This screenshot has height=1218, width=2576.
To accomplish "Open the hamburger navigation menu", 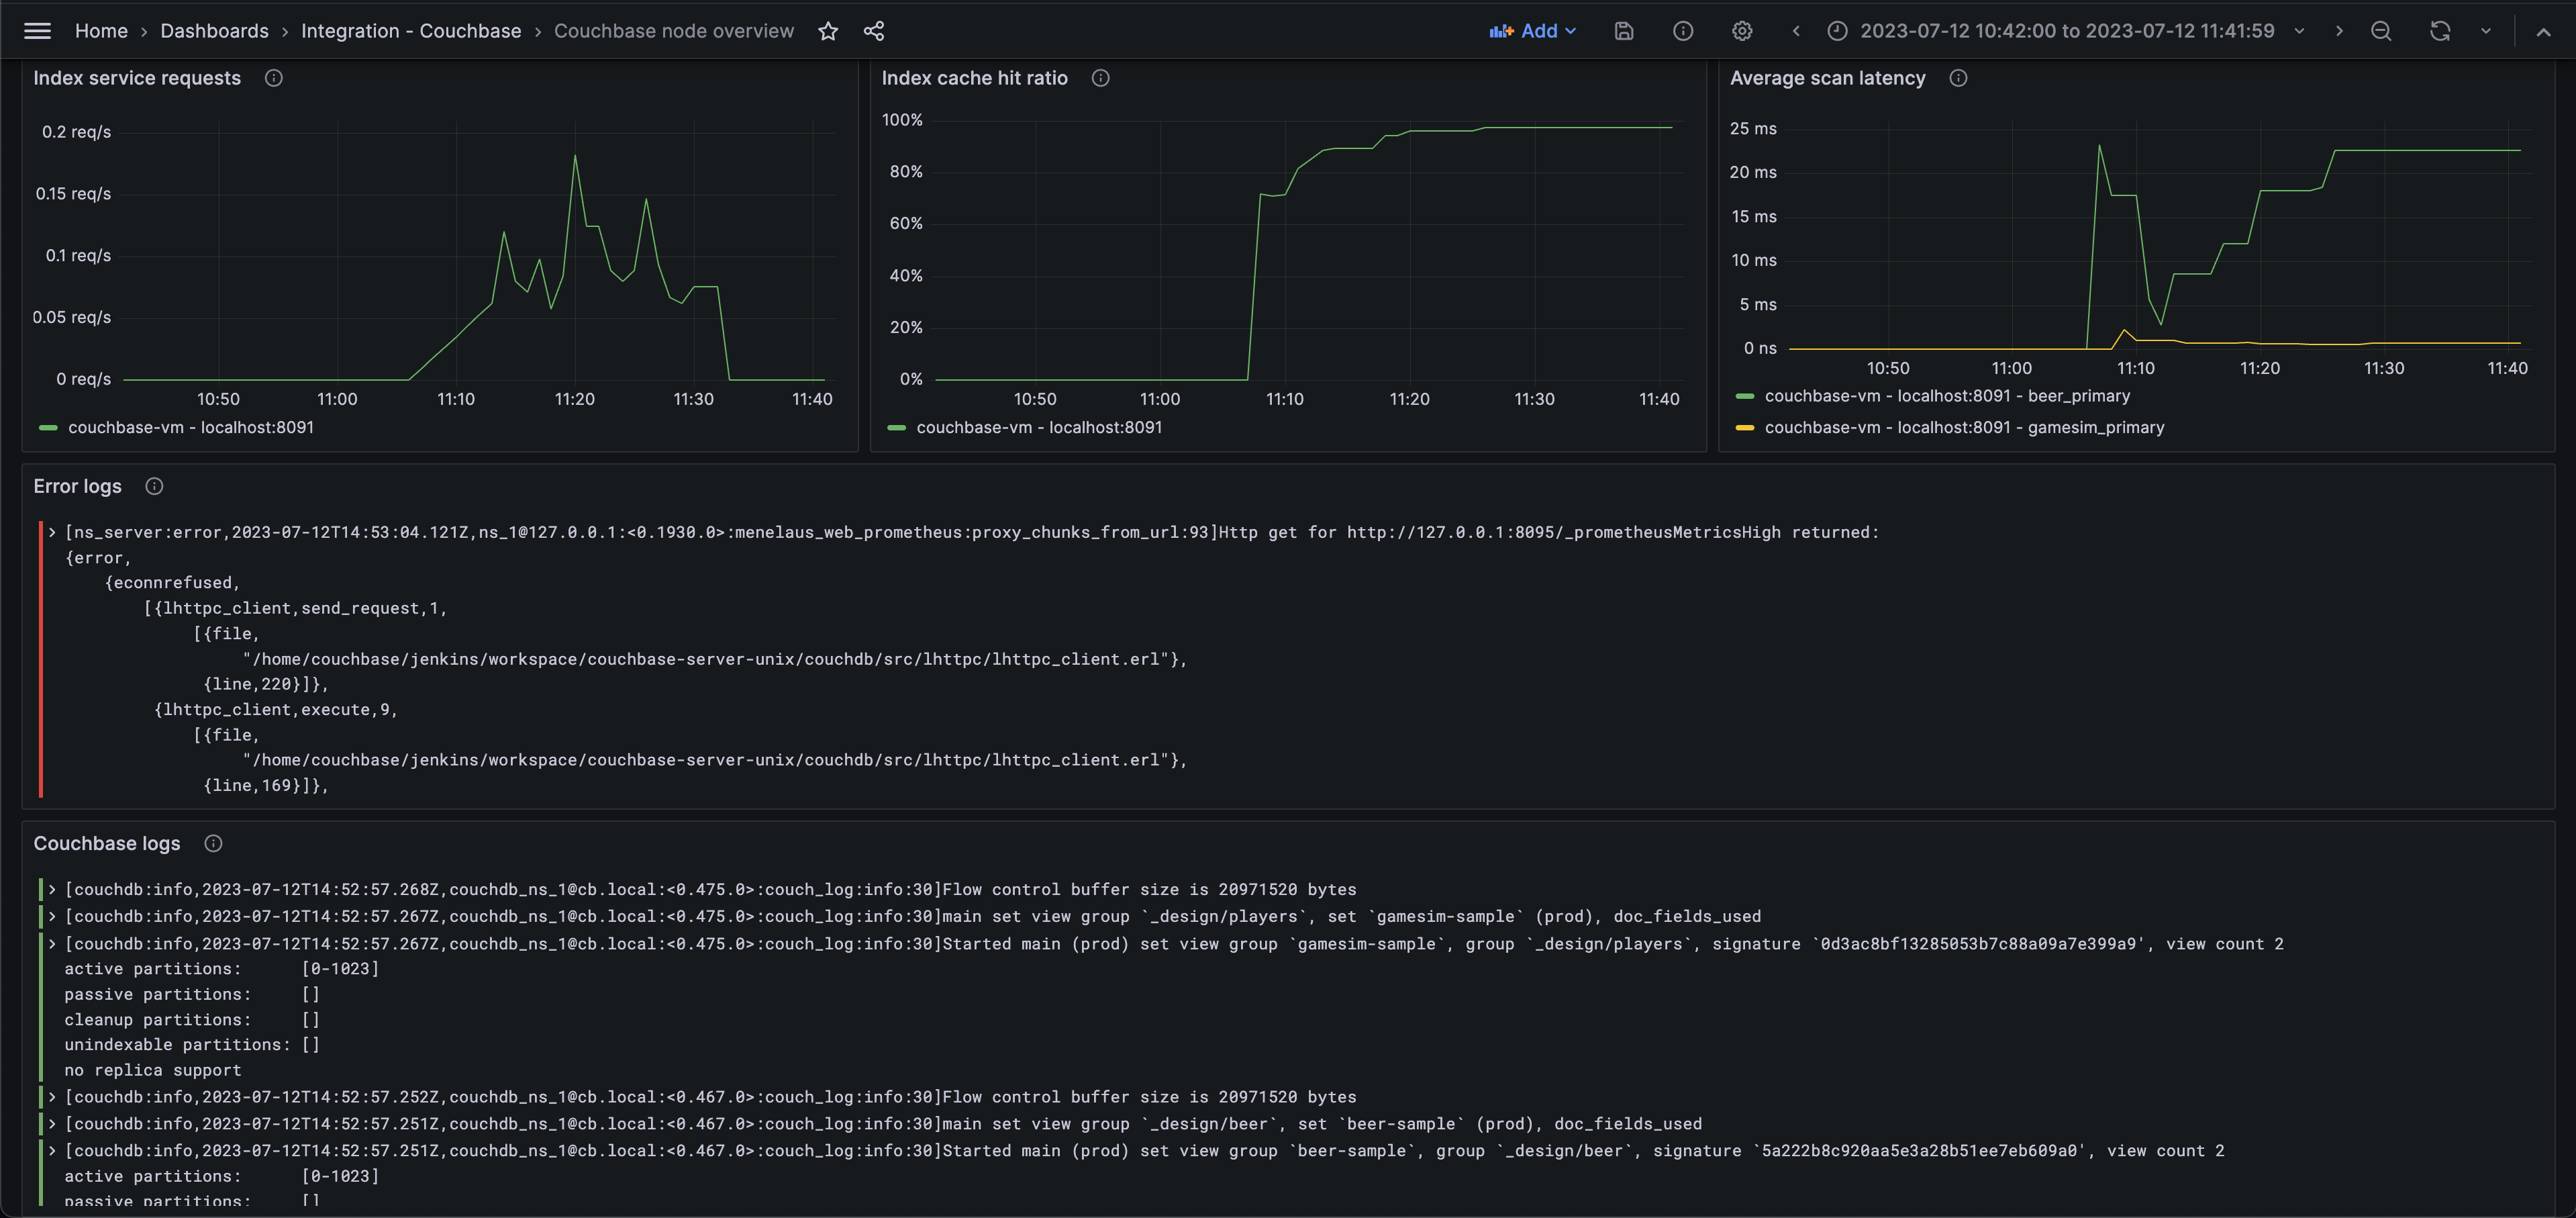I will click(37, 31).
